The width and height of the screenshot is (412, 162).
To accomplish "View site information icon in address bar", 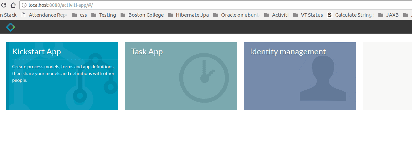I will pyautogui.click(x=24, y=5).
